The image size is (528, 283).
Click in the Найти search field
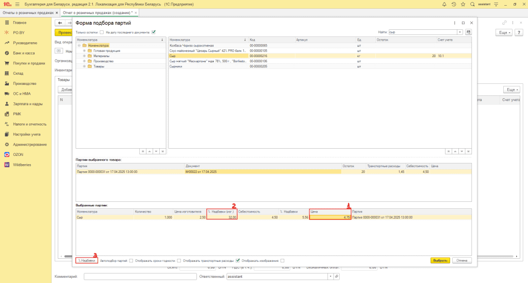(x=423, y=32)
